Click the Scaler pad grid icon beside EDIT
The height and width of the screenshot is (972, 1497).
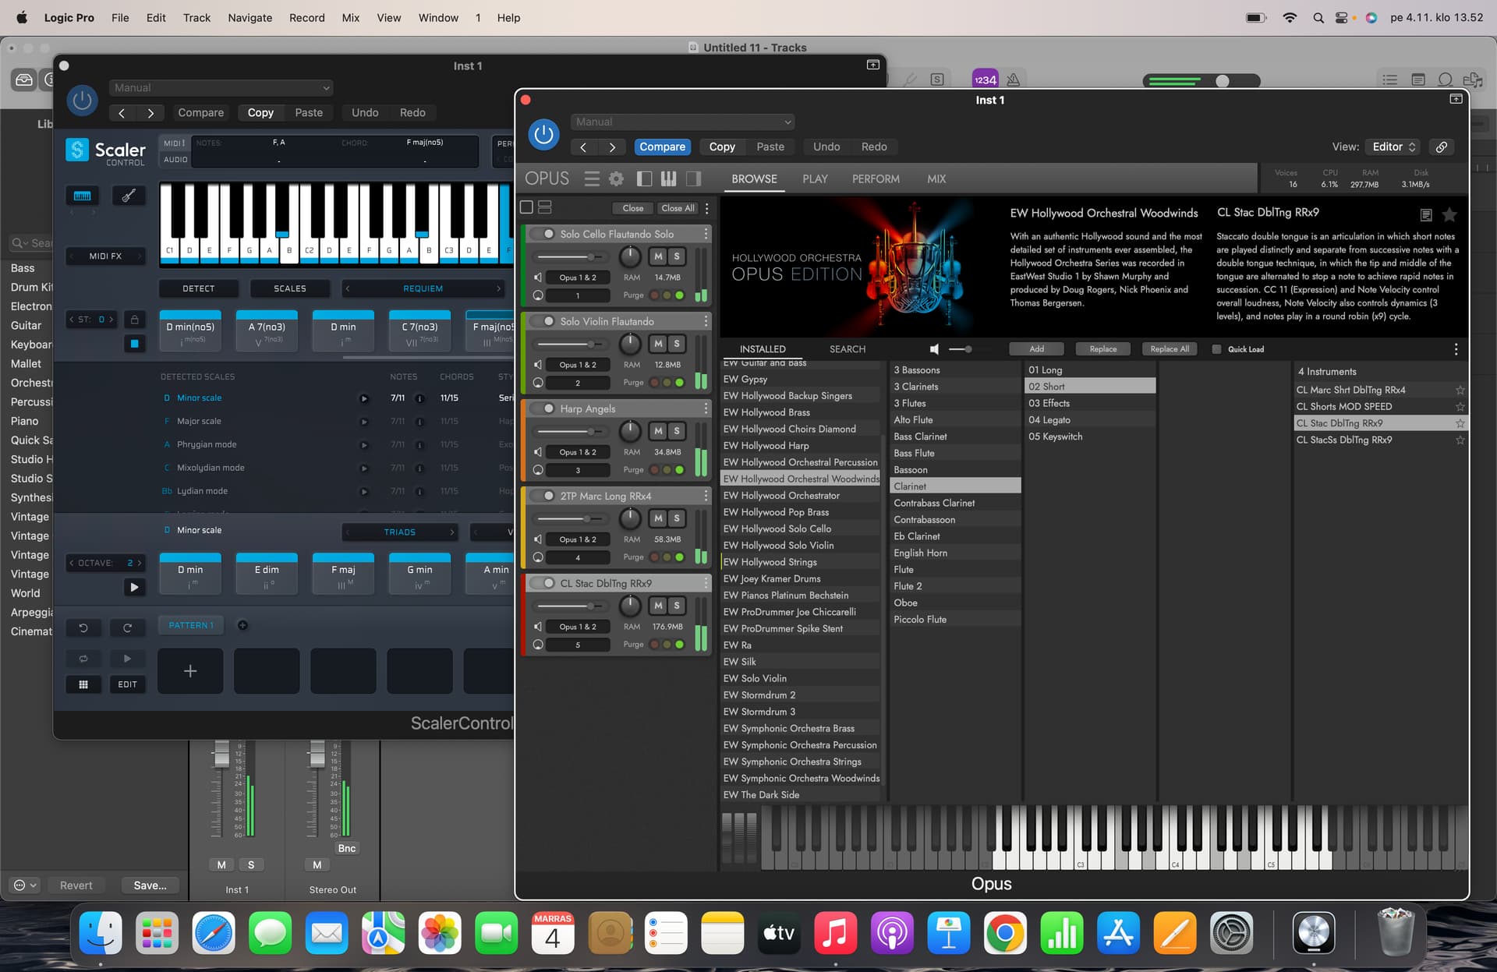tap(83, 684)
